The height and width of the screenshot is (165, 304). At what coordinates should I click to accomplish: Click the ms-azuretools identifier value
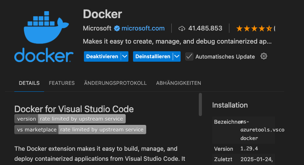point(262,130)
